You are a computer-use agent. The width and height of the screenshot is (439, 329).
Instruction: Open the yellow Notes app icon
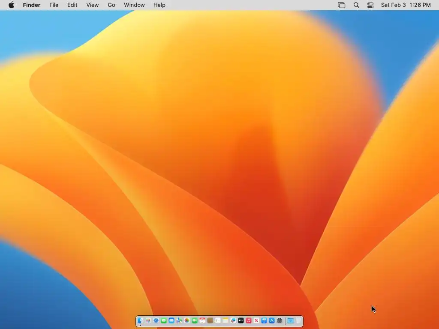tap(226, 320)
